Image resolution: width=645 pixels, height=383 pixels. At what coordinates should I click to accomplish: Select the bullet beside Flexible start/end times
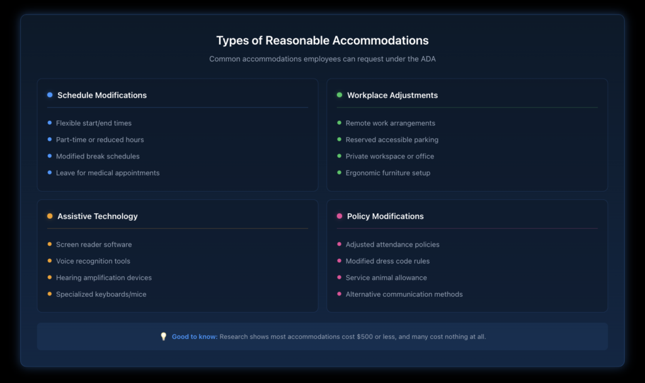coord(50,123)
